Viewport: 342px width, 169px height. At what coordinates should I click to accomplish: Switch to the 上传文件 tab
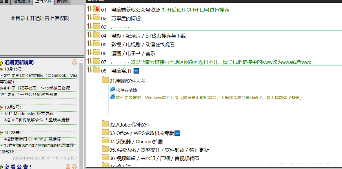coord(43,2)
